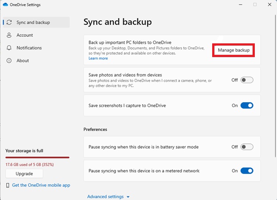This screenshot has height=200, width=277.
Task: Click the Upgrade storage button
Action: [24, 173]
